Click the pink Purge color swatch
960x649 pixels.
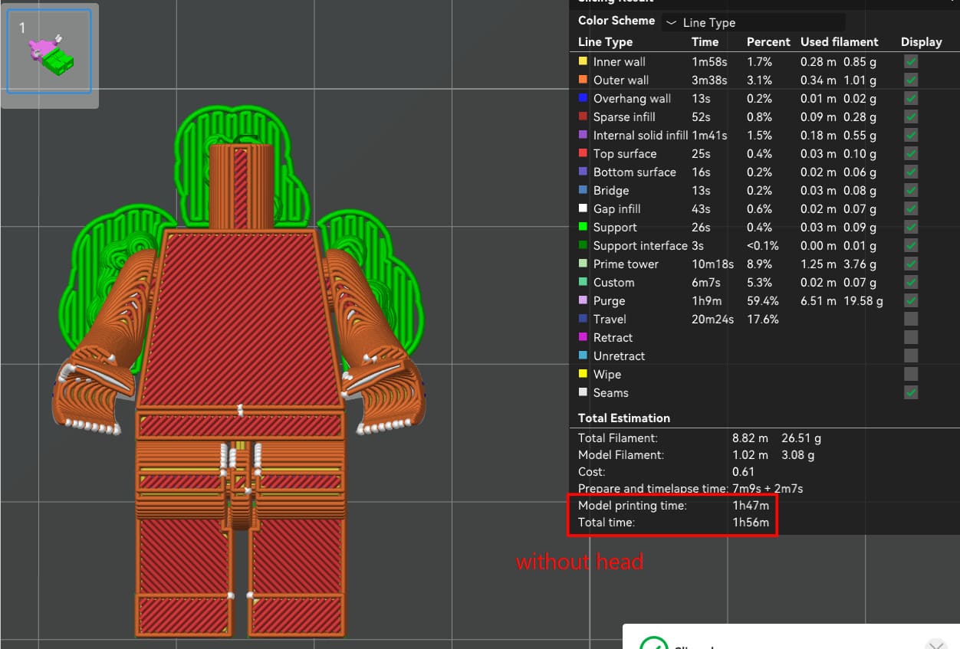tap(583, 300)
